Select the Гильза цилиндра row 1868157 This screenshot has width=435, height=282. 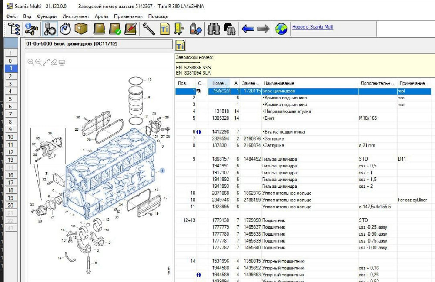(x=279, y=159)
